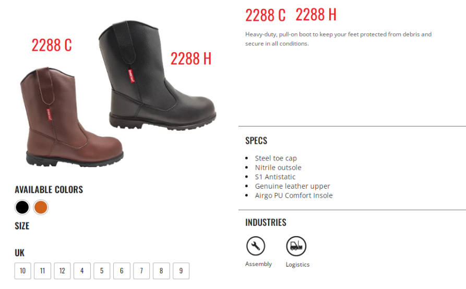This screenshot has height=289, width=466.
Task: Click the brown 2288 C boot image
Action: 71,117
